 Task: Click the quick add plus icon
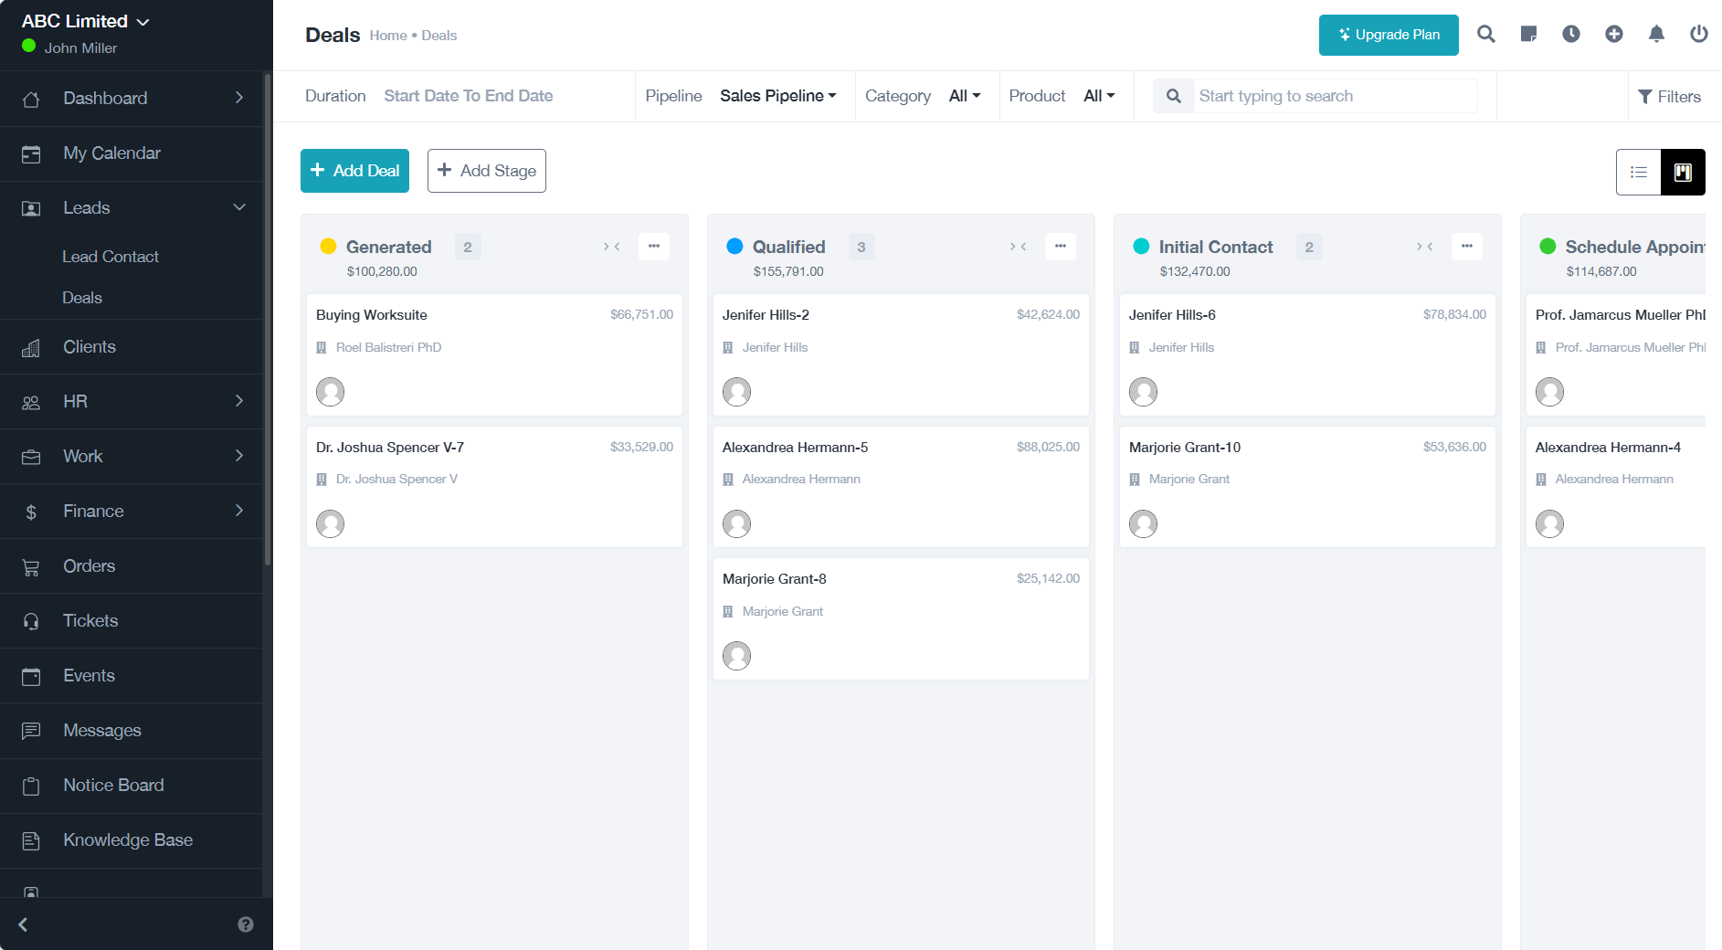click(x=1614, y=35)
